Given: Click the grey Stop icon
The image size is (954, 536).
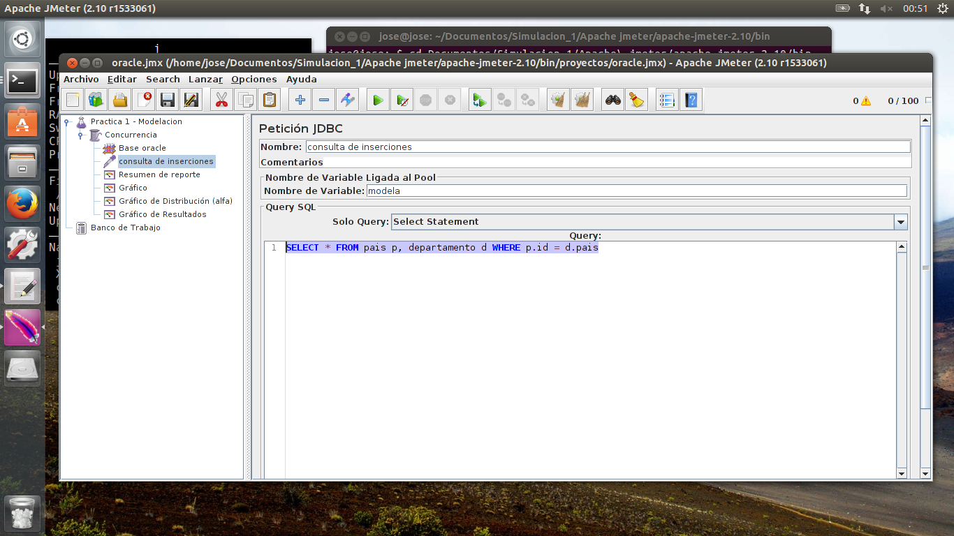Looking at the screenshot, I should coord(425,100).
